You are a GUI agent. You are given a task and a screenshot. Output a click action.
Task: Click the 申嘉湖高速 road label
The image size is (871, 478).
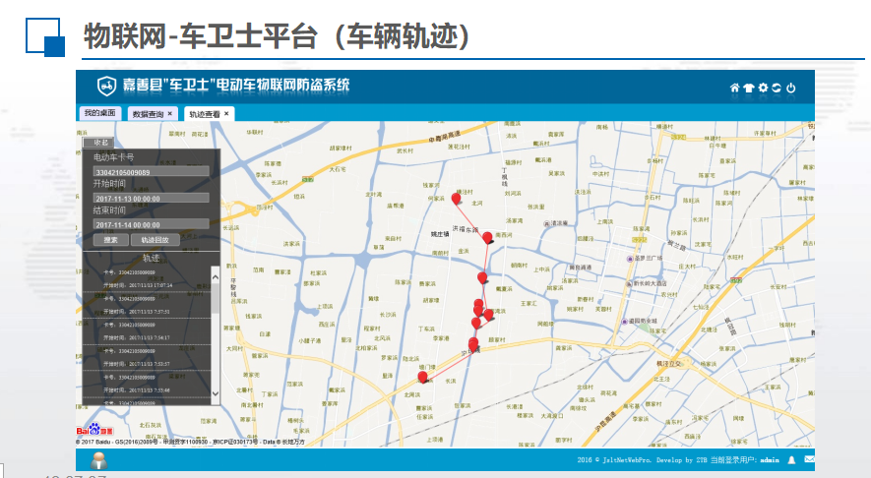[x=445, y=137]
